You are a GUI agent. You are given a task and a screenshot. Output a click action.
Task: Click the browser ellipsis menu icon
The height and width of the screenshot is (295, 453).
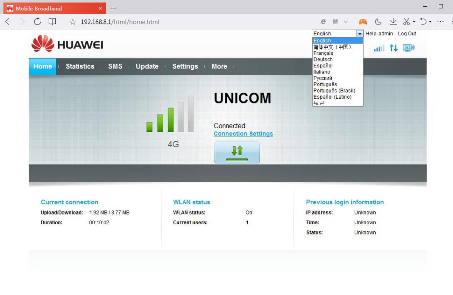tap(440, 21)
